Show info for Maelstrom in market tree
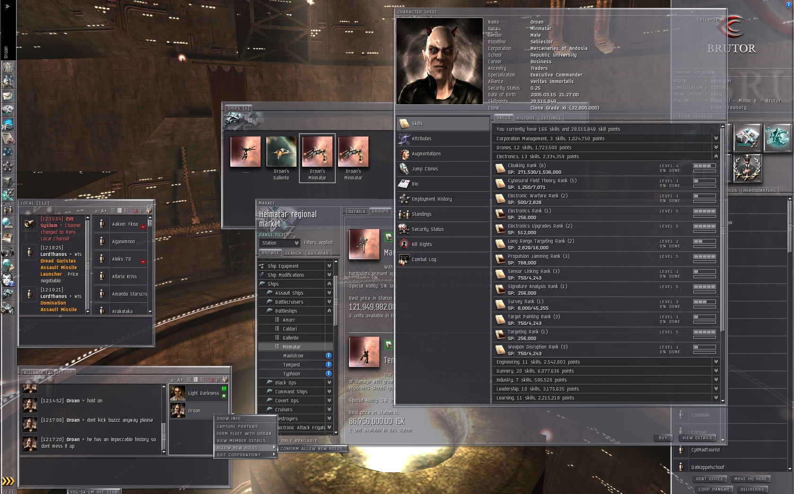 click(x=329, y=356)
